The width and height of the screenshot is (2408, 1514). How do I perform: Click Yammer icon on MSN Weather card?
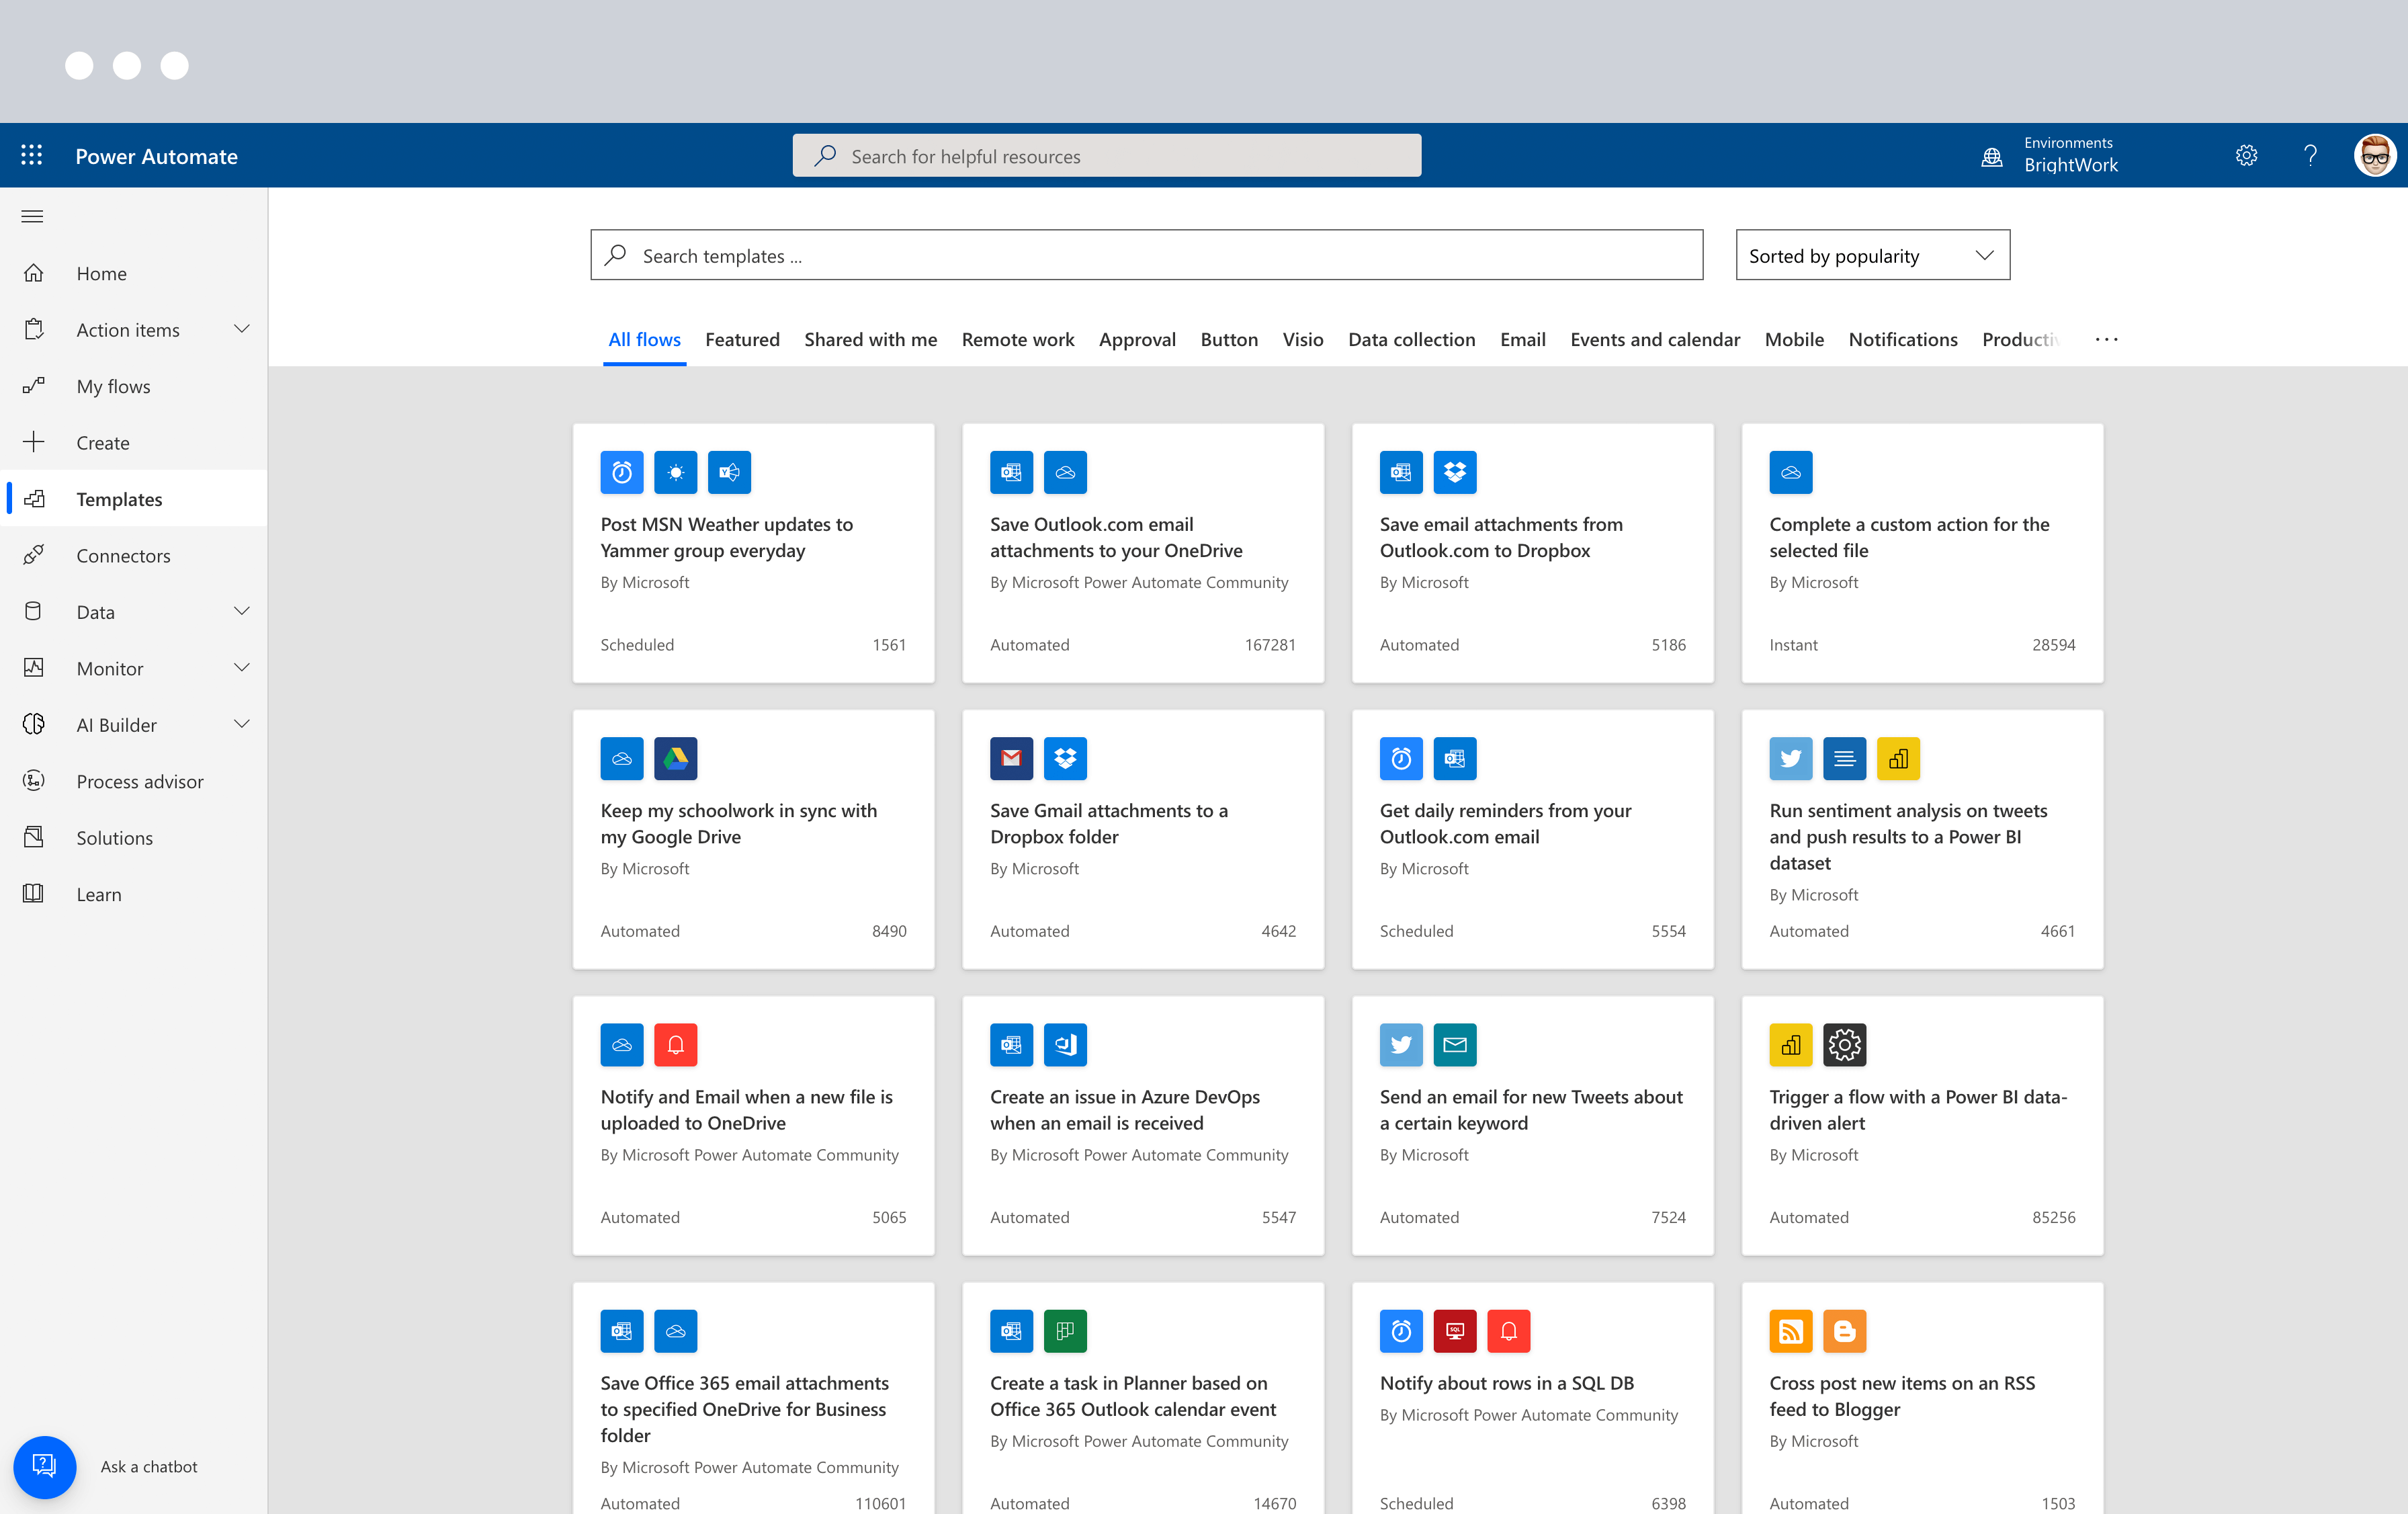pyautogui.click(x=729, y=472)
